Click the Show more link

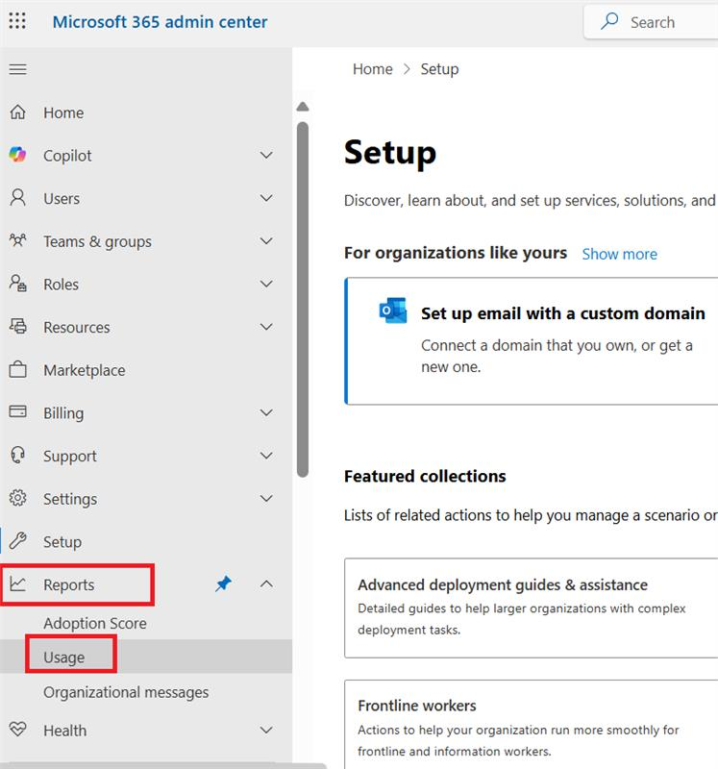click(619, 254)
